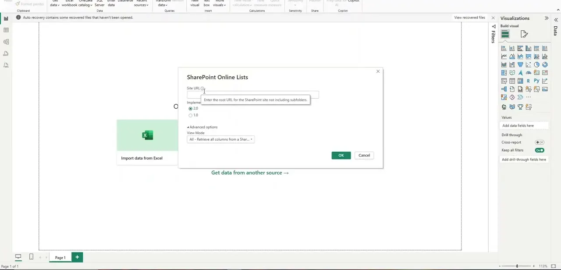Pick the gauge visual

point(529,73)
